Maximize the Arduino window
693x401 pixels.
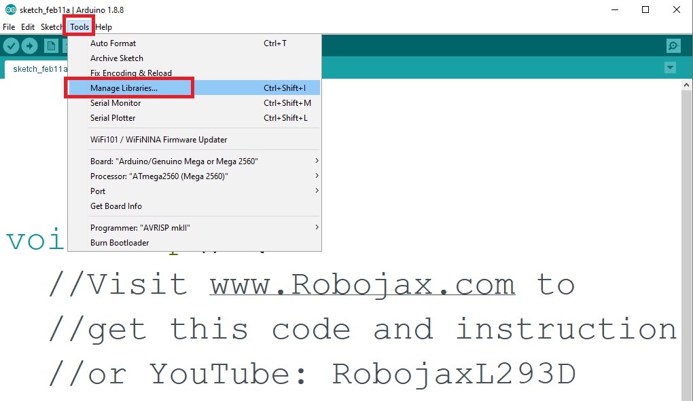pyautogui.click(x=645, y=9)
